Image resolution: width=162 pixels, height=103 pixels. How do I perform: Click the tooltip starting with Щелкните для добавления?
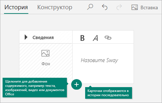tap(35, 88)
